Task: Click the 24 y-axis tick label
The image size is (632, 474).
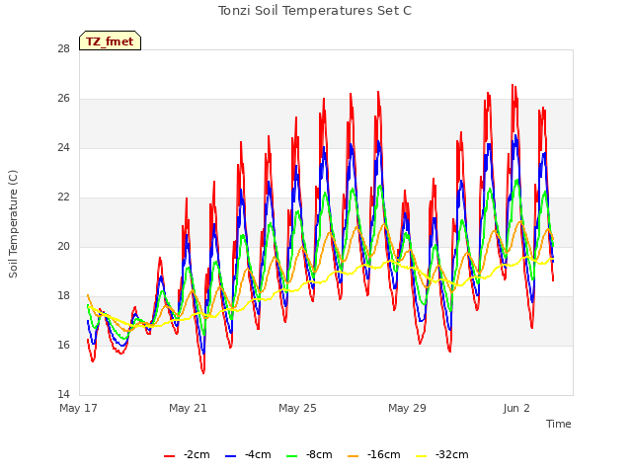Action: [63, 148]
